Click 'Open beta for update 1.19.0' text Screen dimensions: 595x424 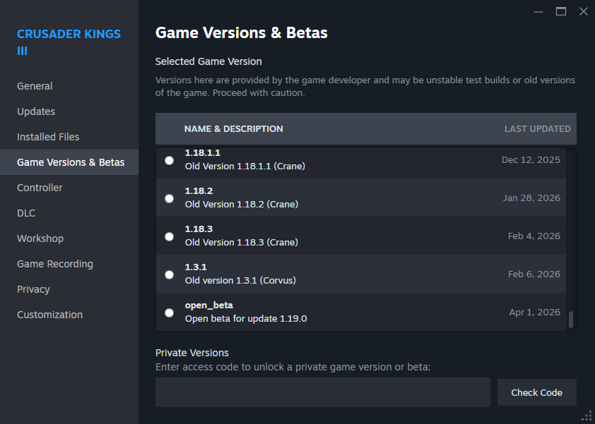246,319
